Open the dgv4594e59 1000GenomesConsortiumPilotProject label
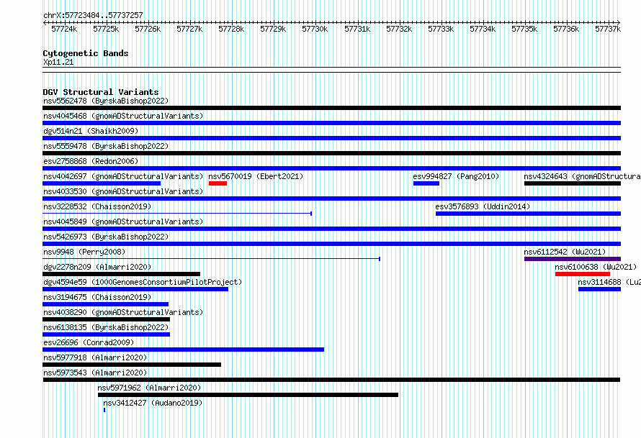The image size is (641, 438). [x=143, y=282]
